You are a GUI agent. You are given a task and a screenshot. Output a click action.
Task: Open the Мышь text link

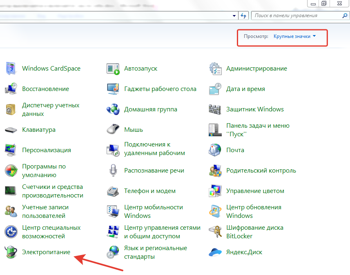point(134,130)
